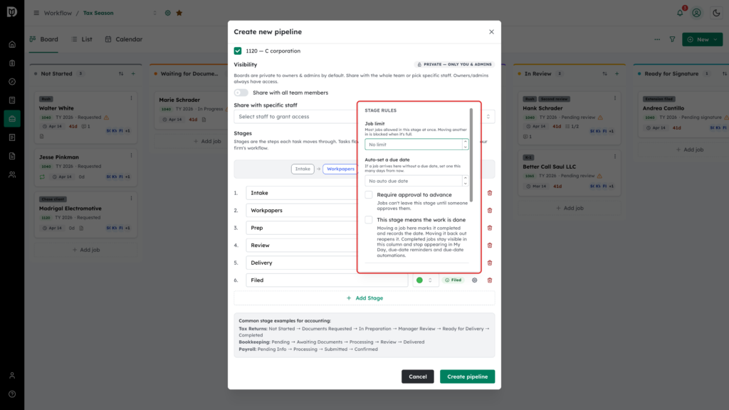
Task: Select the Workpapers chip in stage preview
Action: click(x=340, y=169)
